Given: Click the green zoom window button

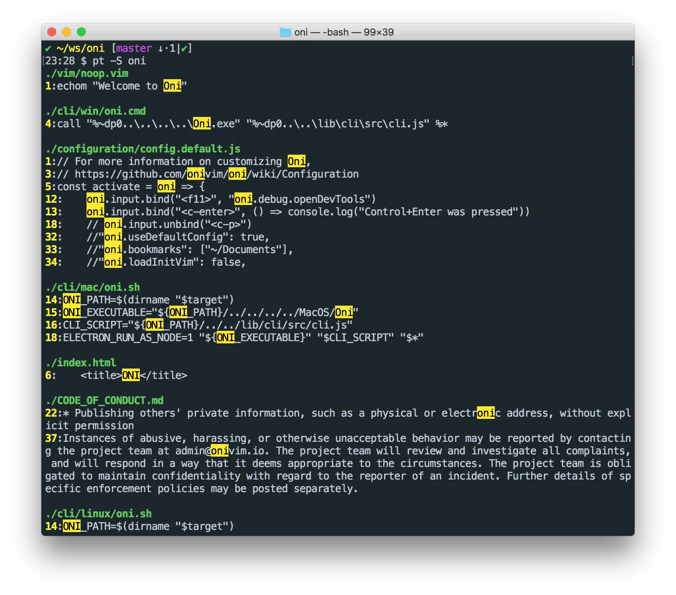Looking at the screenshot, I should [x=81, y=32].
